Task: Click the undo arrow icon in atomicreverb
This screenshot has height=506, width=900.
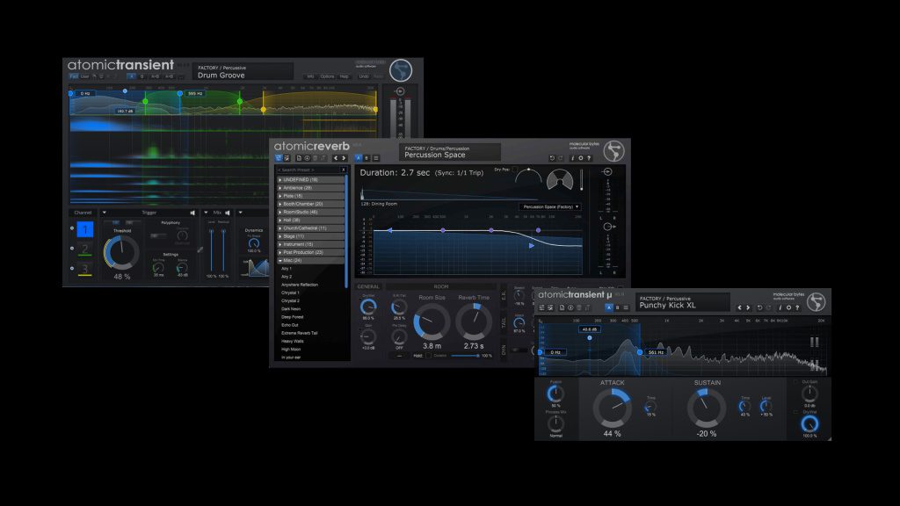Action: coord(551,159)
